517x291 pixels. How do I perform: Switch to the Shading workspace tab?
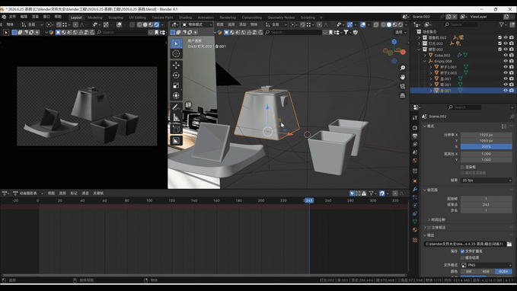(185, 18)
